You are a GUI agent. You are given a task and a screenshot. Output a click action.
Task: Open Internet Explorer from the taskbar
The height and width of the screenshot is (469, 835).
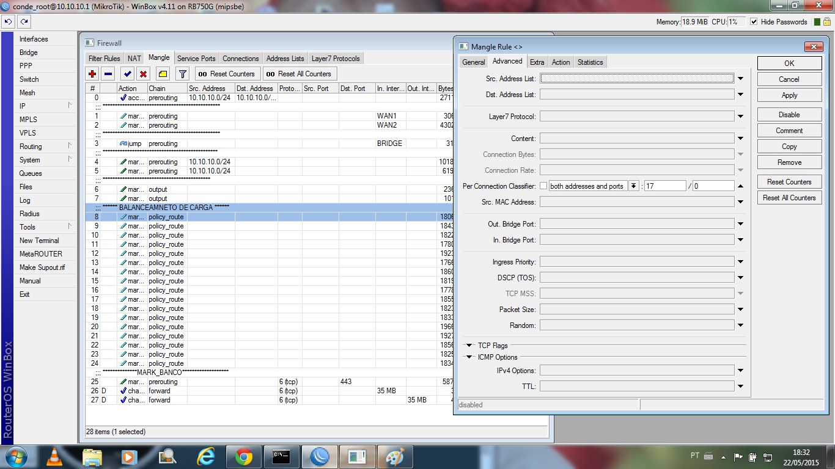(x=206, y=456)
